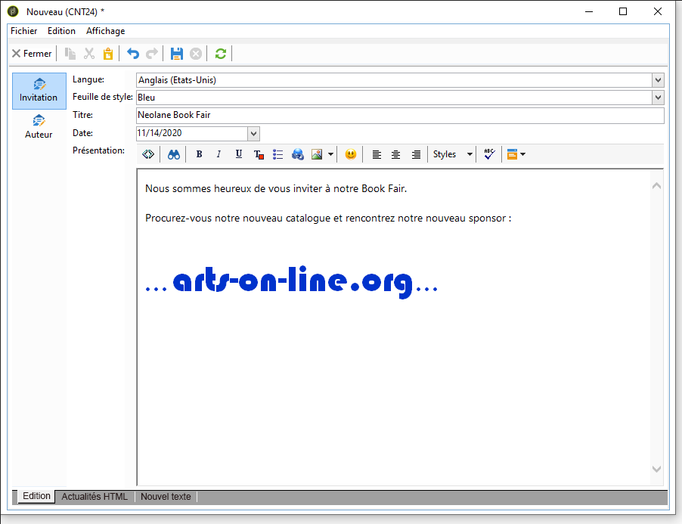Image resolution: width=682 pixels, height=524 pixels.
Task: Switch to the Nouvel texte tab
Action: click(166, 497)
